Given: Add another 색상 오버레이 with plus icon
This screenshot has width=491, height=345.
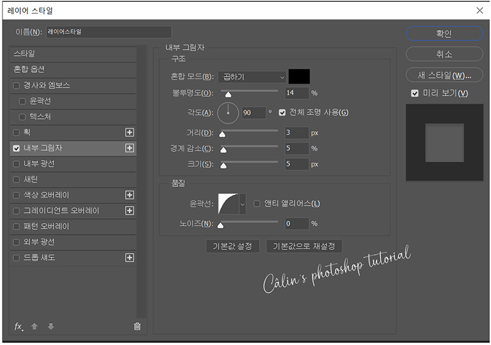Looking at the screenshot, I should click(130, 195).
